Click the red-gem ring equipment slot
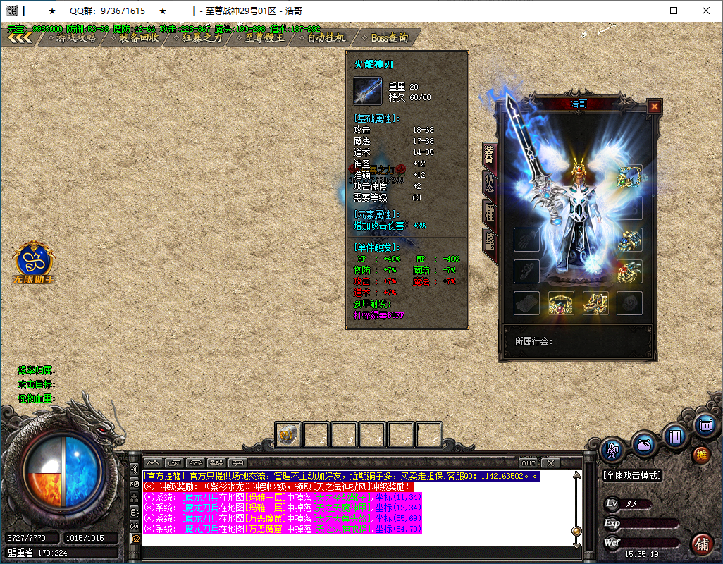This screenshot has height=564, width=723. click(x=629, y=271)
